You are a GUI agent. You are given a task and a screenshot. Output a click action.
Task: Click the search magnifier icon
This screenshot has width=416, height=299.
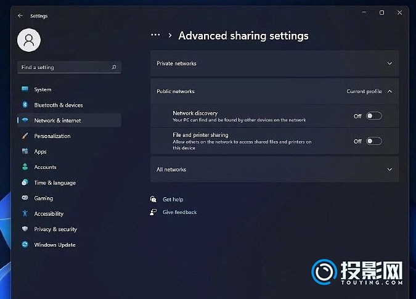tap(114, 67)
